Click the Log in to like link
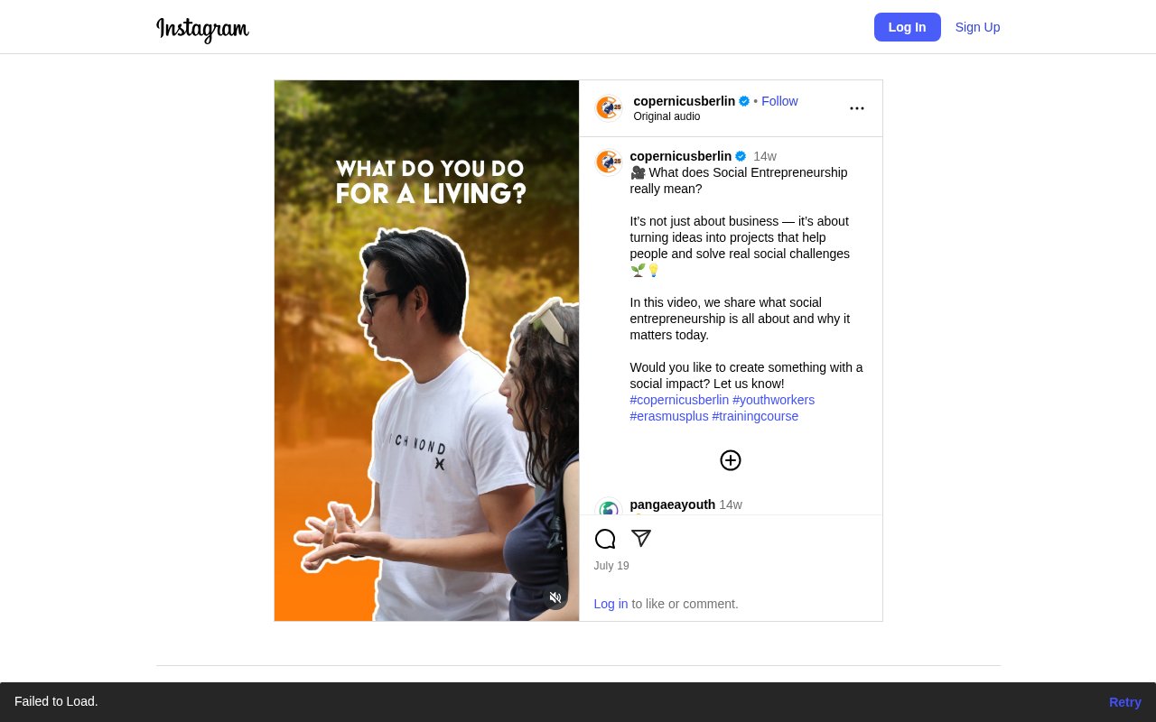This screenshot has height=722, width=1156. [x=611, y=604]
